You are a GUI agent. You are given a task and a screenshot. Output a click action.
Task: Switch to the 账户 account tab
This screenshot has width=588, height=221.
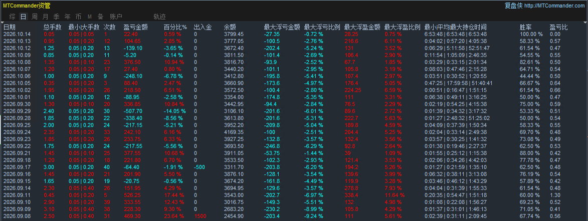point(116,16)
